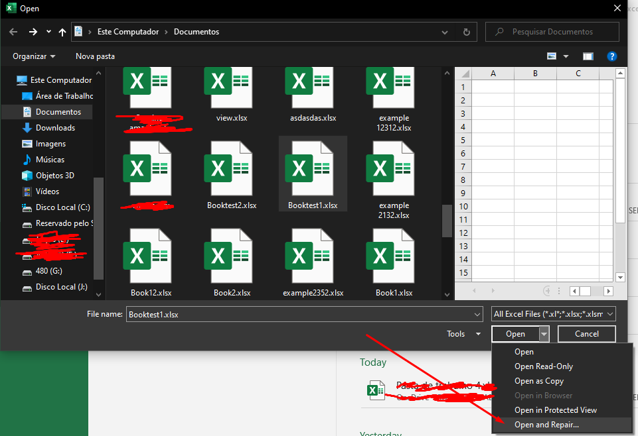Open Músicas folder in sidebar
The width and height of the screenshot is (638, 436).
(43, 159)
